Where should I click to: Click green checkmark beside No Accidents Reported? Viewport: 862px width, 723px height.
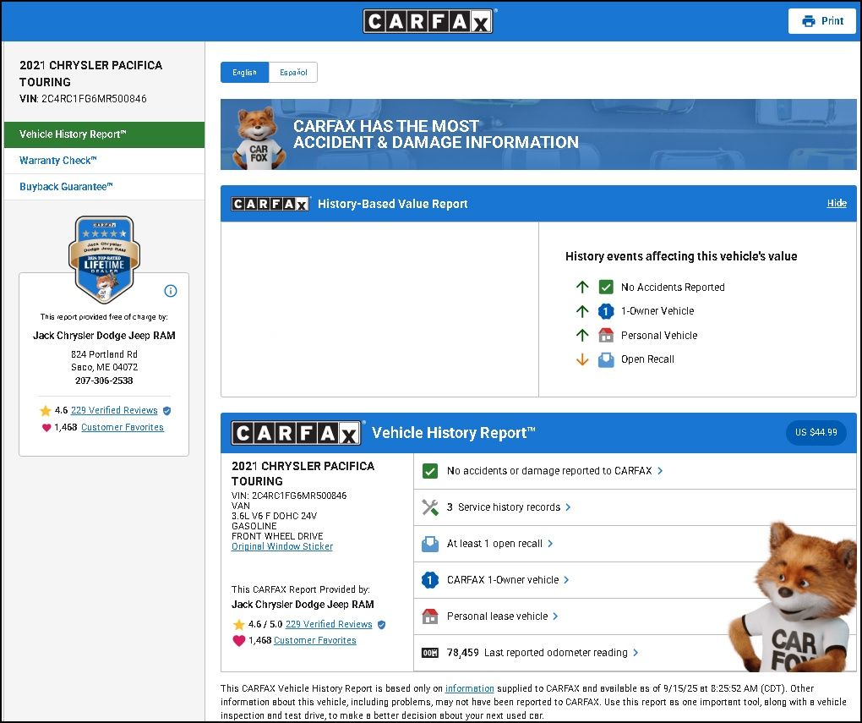tap(606, 288)
